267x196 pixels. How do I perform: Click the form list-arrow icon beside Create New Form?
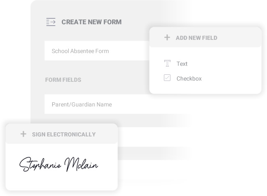pos(51,22)
